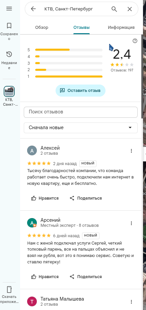This screenshot has height=310, width=146.
Task: Click the Местный эксперт · 8 отзывов text
Action: (70, 225)
